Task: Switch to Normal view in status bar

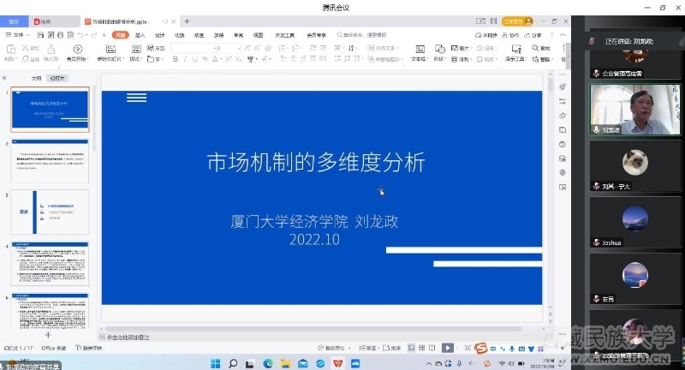Action: point(411,348)
